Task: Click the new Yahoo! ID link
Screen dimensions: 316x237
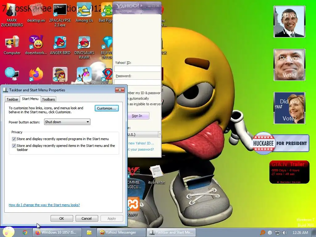Action: (141, 143)
